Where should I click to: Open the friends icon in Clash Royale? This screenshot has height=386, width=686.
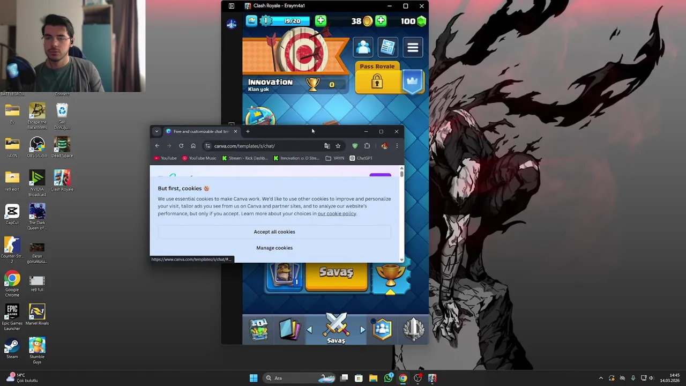363,48
